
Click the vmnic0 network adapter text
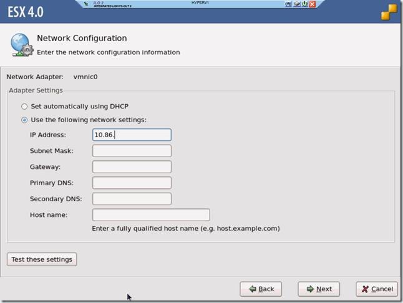click(x=85, y=77)
